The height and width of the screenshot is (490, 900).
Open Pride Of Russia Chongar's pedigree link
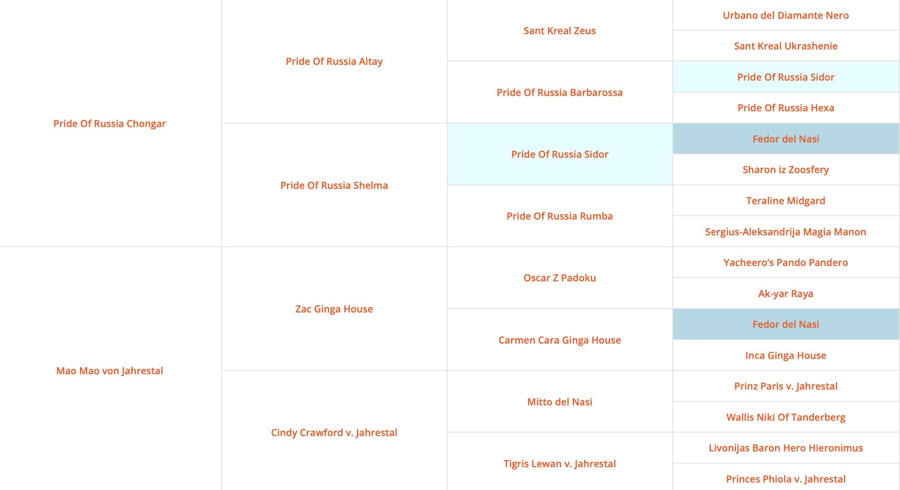[110, 124]
